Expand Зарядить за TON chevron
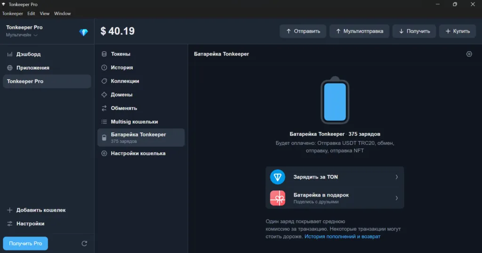 tap(396, 177)
